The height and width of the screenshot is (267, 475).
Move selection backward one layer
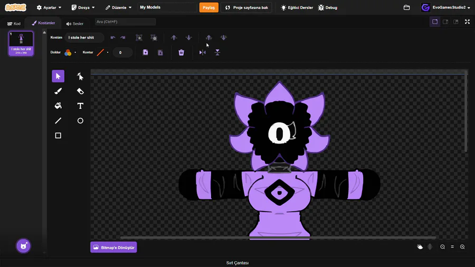click(189, 37)
